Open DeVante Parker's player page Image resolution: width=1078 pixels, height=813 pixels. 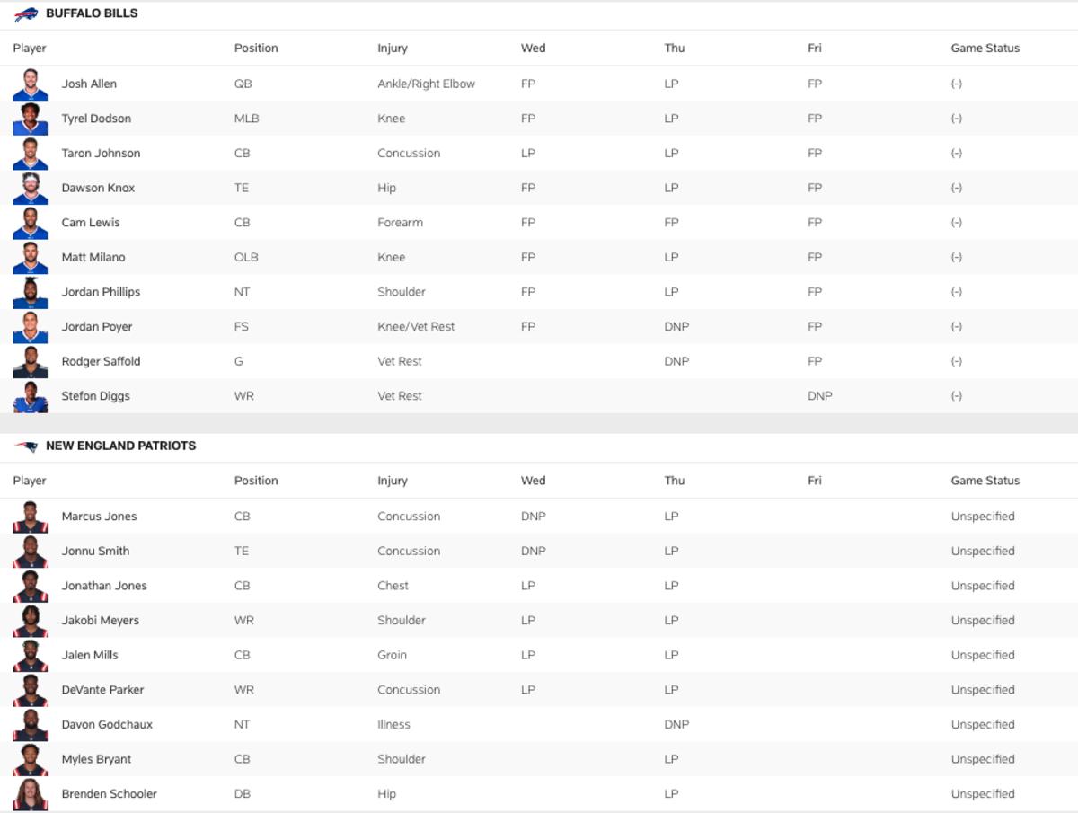[102, 690]
